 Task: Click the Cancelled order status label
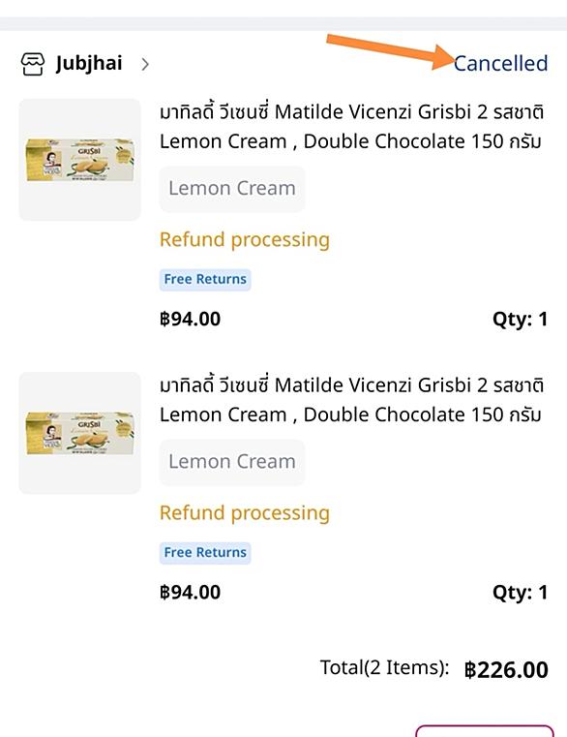coord(501,64)
